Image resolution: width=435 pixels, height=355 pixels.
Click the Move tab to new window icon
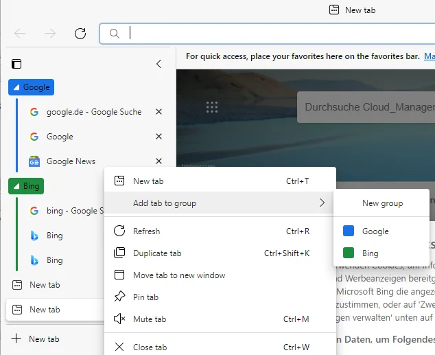tap(119, 275)
